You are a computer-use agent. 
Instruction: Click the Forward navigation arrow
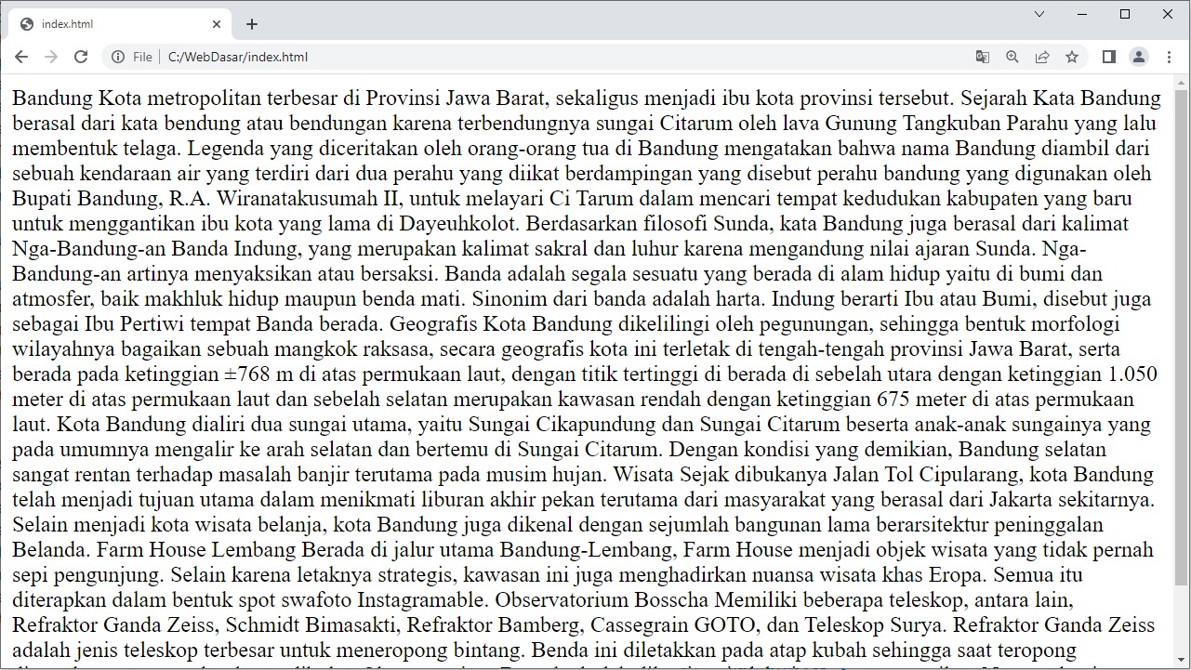[x=51, y=57]
